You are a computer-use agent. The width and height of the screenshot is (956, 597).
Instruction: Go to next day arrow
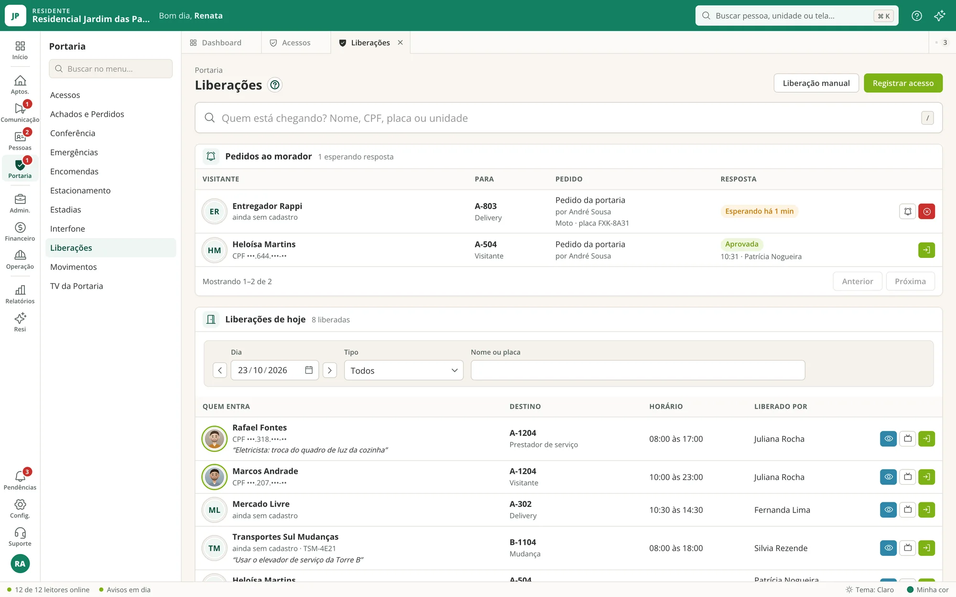pos(330,371)
